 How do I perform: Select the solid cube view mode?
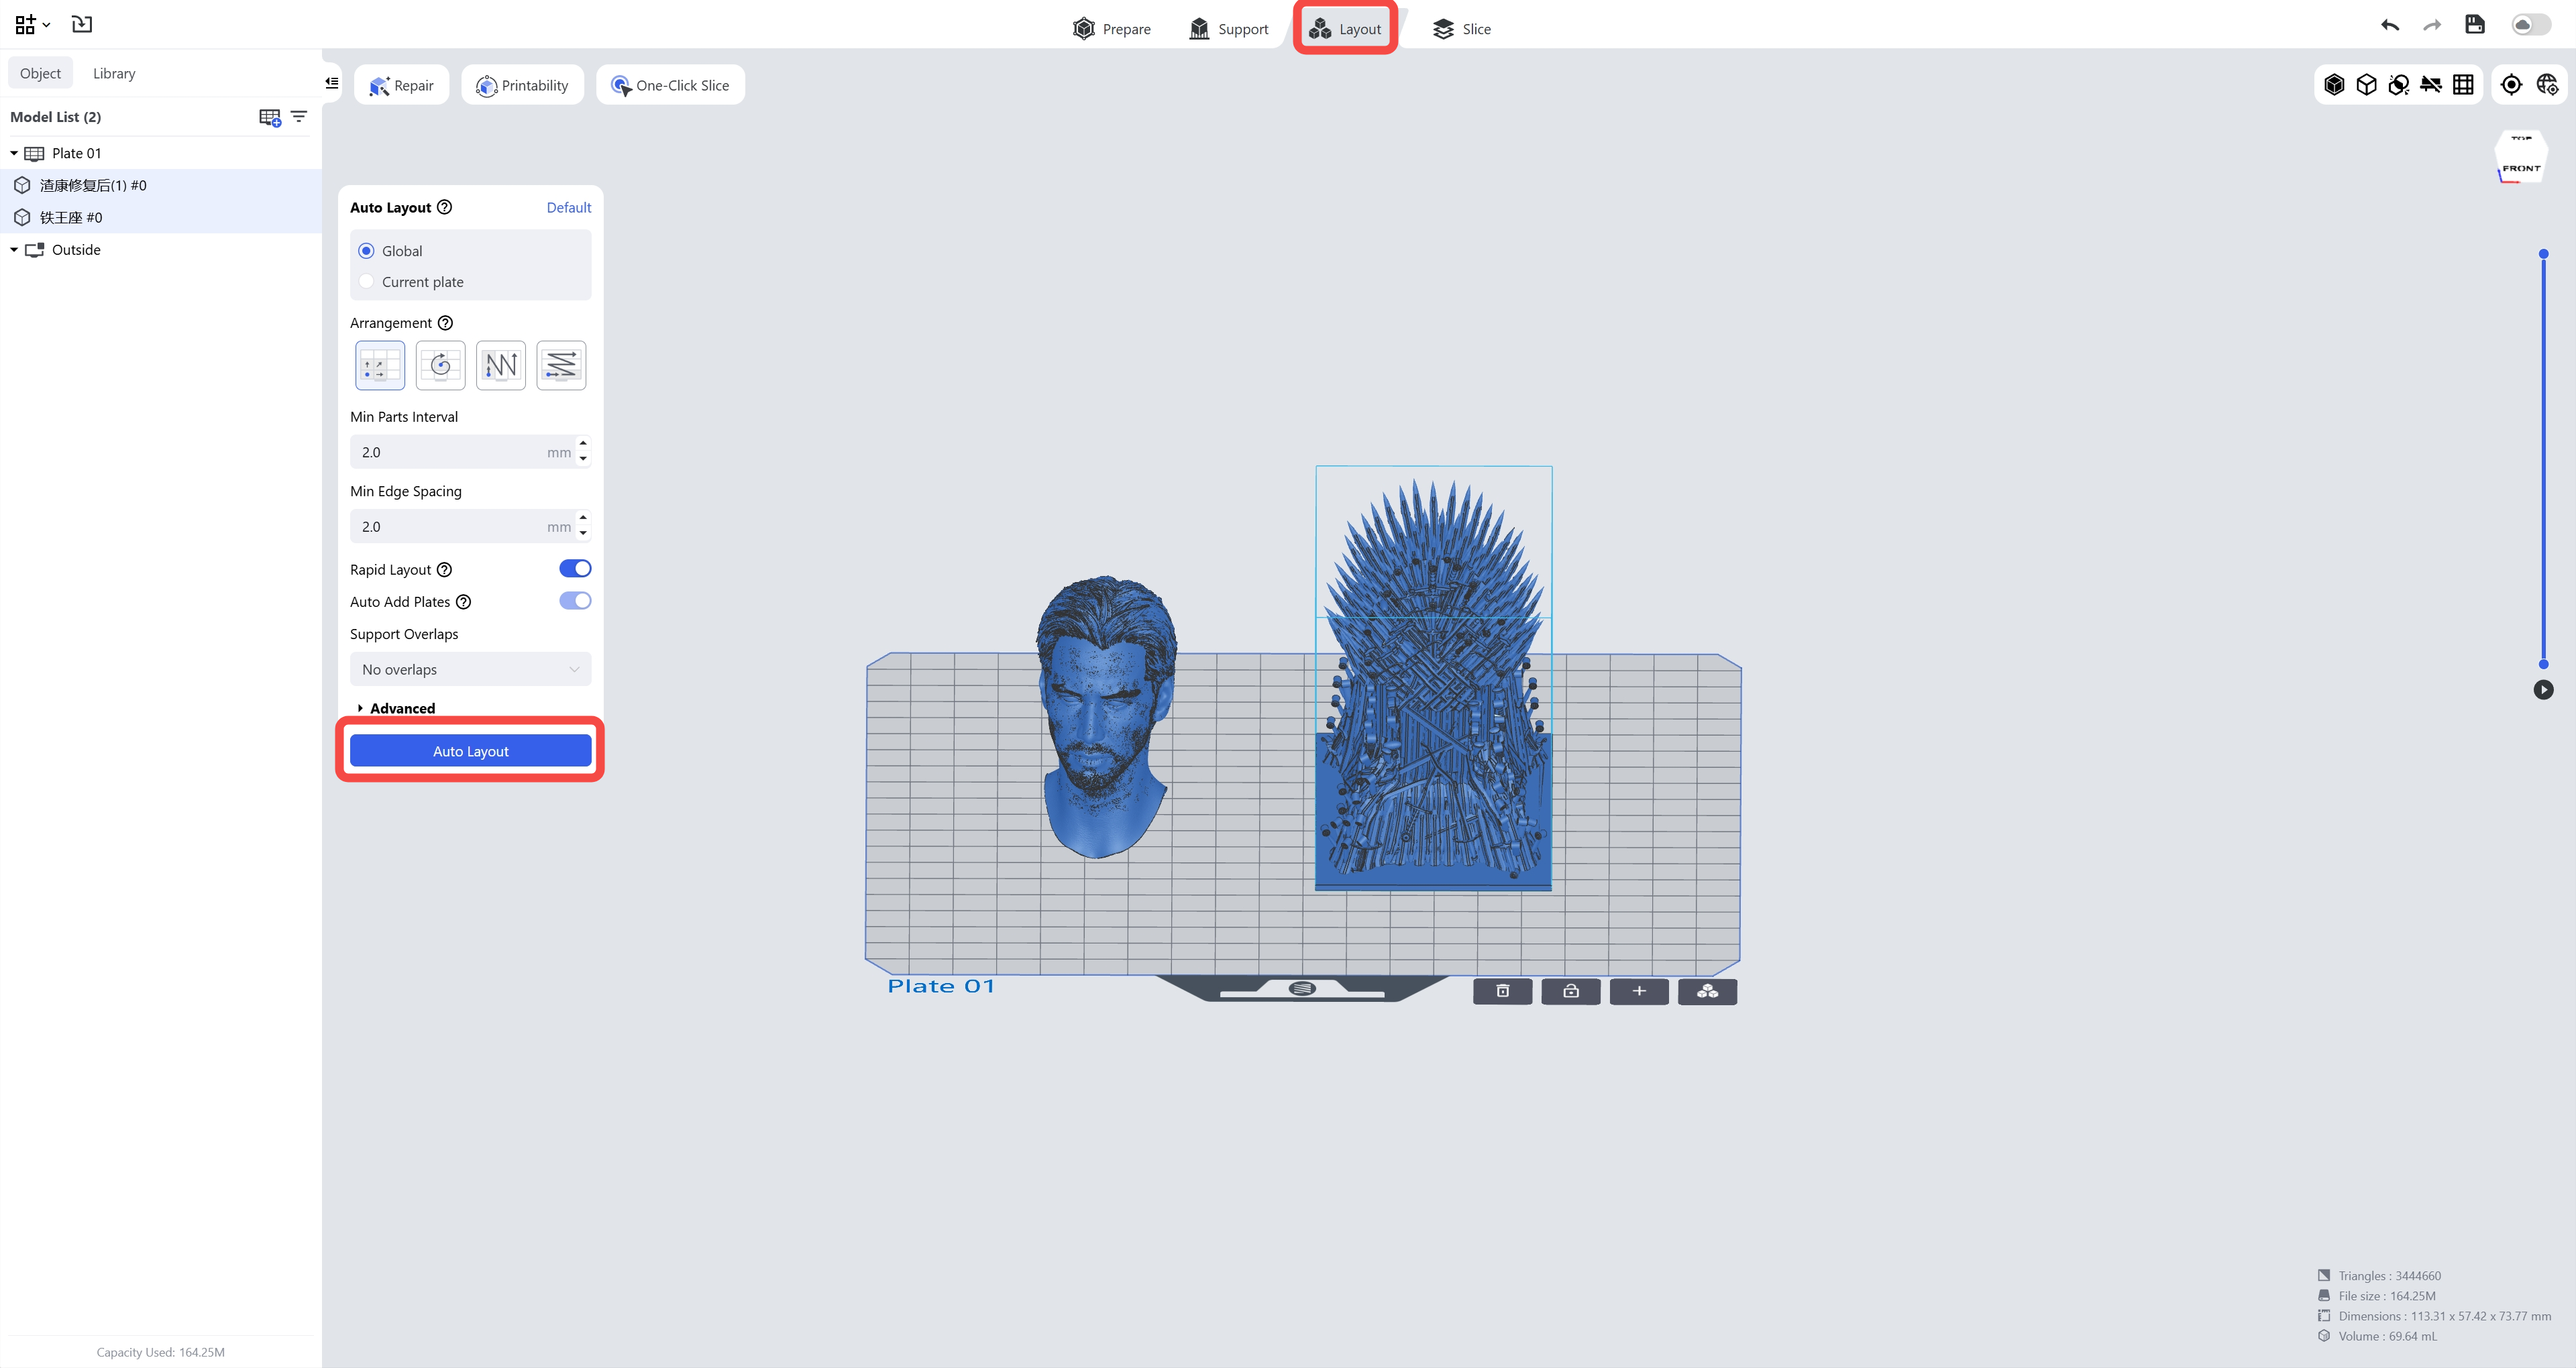2334,85
